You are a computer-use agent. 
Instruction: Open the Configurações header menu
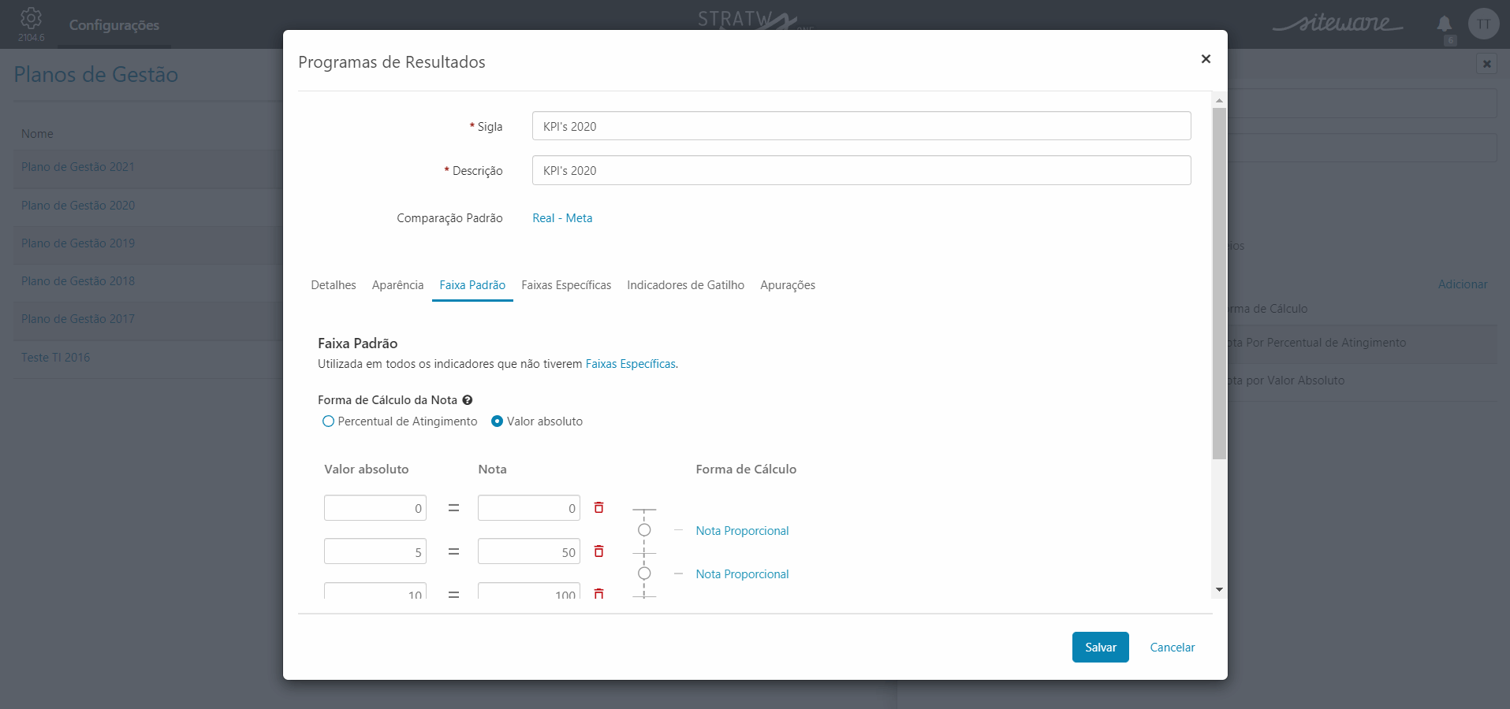pos(114,25)
